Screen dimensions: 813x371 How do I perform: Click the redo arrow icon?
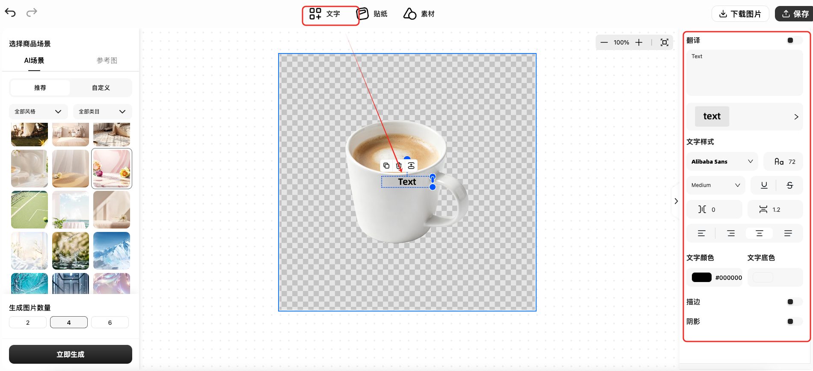tap(32, 13)
